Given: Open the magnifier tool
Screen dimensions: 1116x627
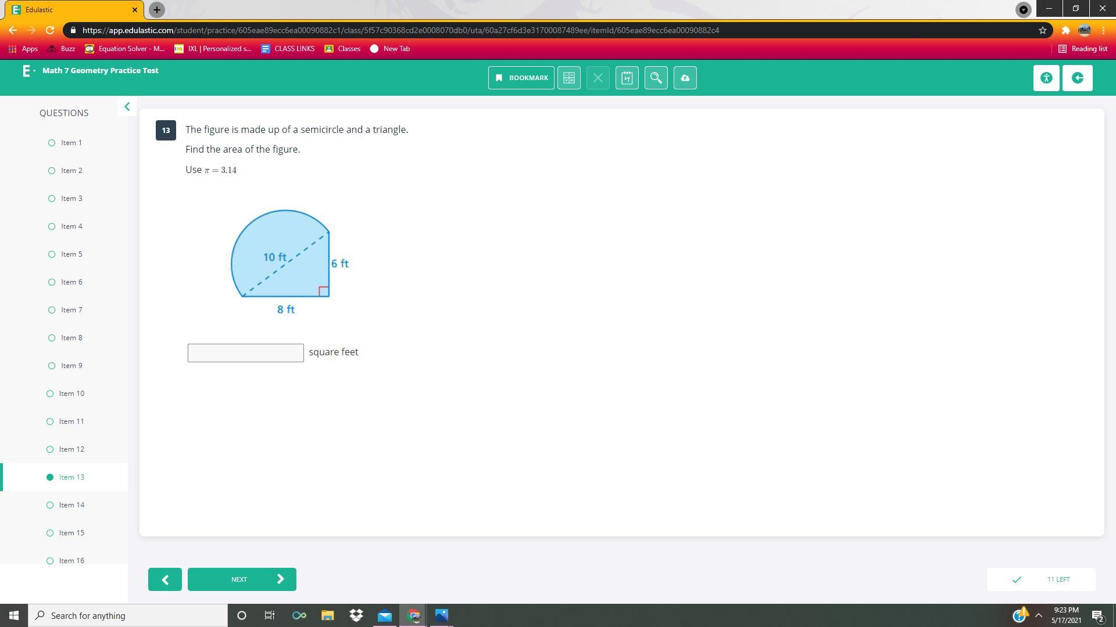Looking at the screenshot, I should 656,78.
